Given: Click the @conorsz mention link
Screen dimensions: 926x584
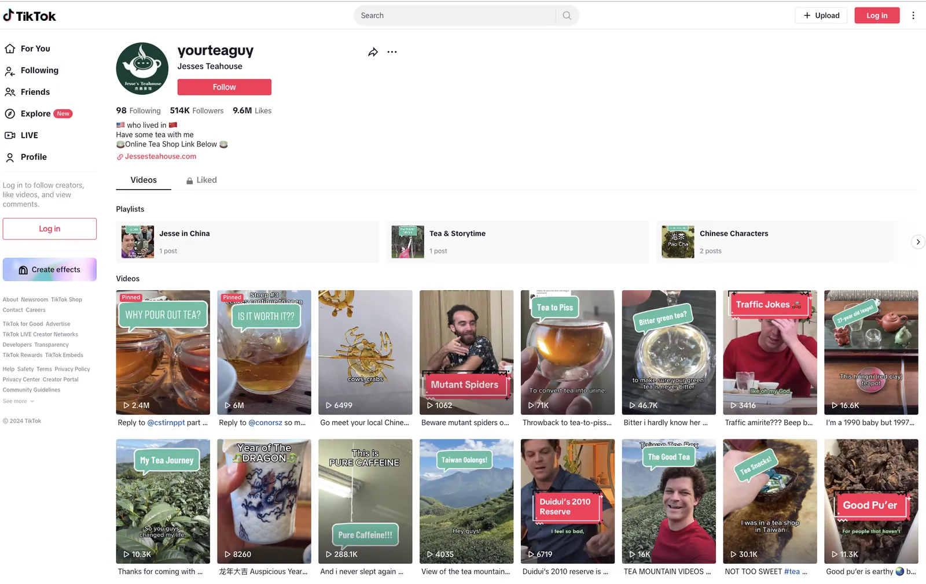Looking at the screenshot, I should (265, 423).
